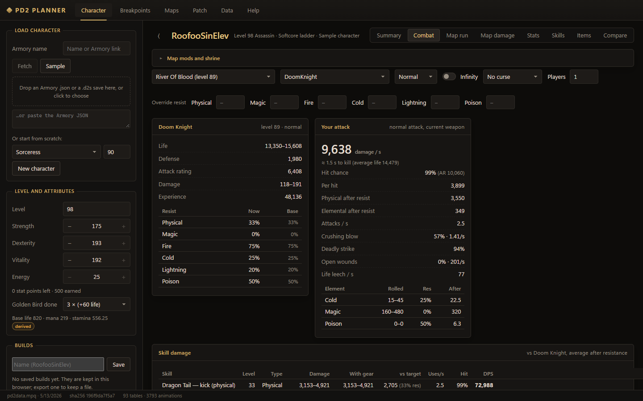Open the Patch top menu
This screenshot has width=643, height=401.
click(x=200, y=10)
